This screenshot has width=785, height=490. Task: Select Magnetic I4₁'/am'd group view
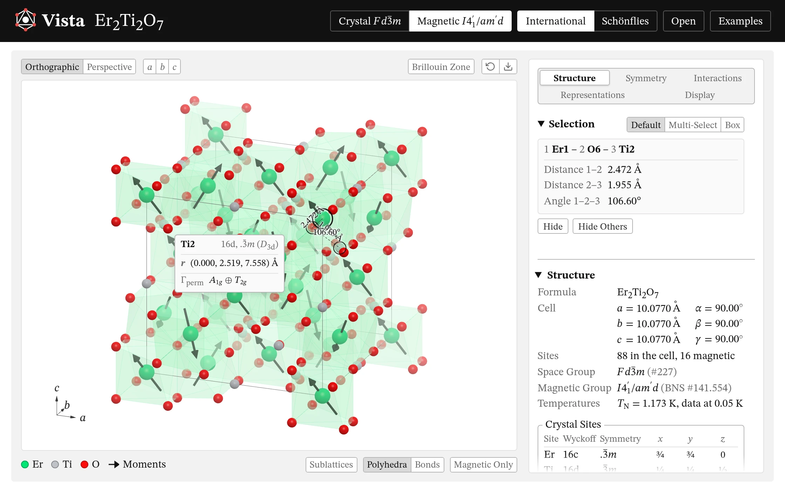[x=460, y=21]
